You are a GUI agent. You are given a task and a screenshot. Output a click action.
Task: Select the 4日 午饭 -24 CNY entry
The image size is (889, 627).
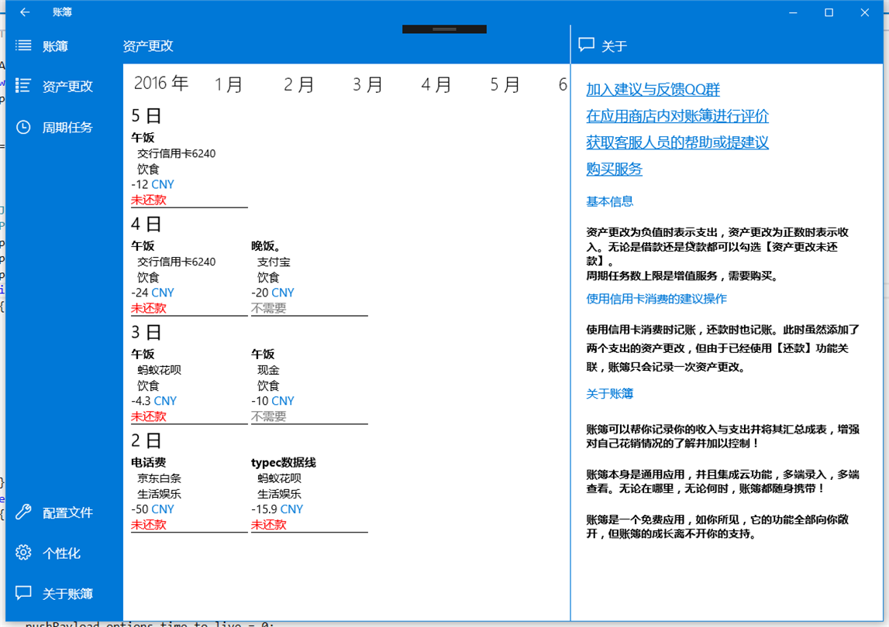(189, 277)
